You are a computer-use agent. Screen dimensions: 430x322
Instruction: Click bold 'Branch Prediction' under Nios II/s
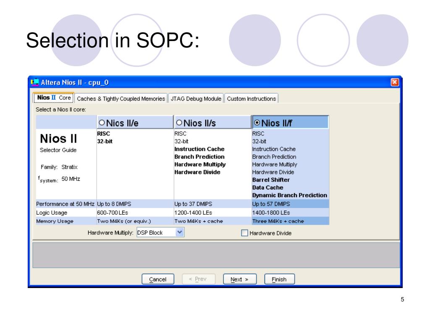[x=199, y=157]
